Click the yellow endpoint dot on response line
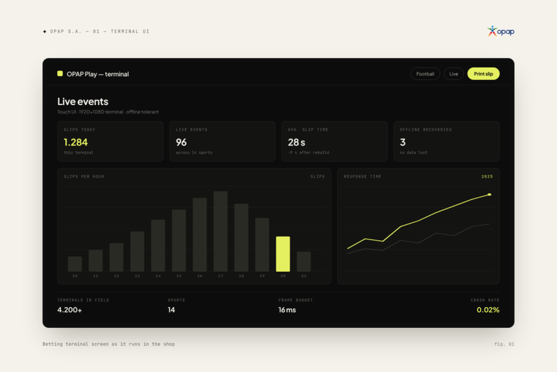This screenshot has height=372, width=557. (x=490, y=194)
